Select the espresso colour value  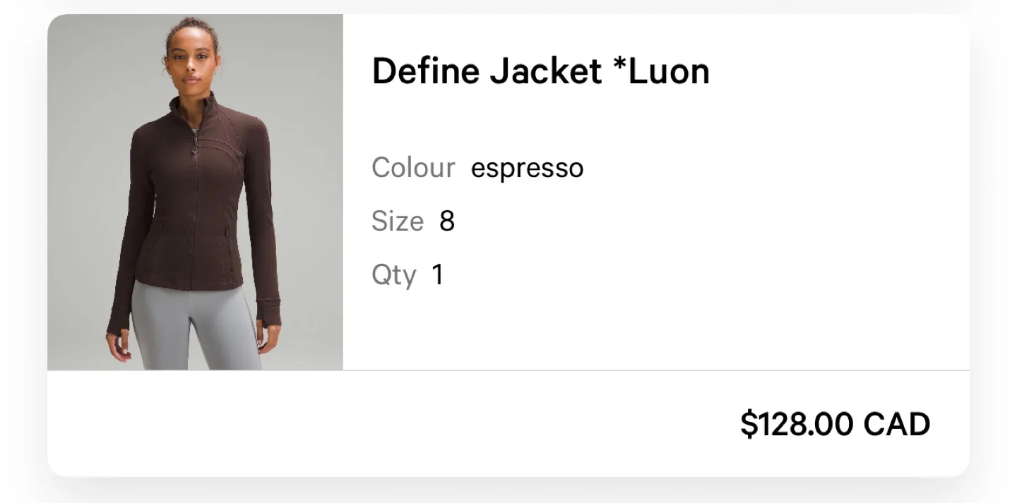(x=527, y=169)
